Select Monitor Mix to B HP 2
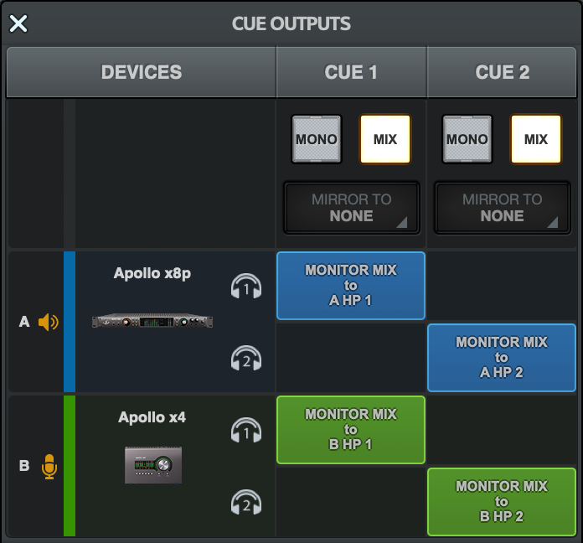This screenshot has width=583, height=543. pos(502,502)
